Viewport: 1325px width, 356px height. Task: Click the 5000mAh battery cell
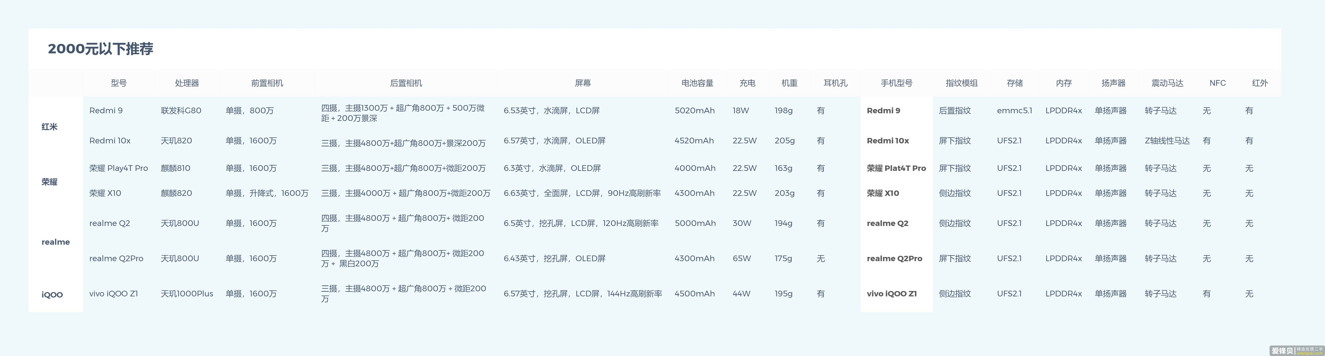click(x=695, y=223)
